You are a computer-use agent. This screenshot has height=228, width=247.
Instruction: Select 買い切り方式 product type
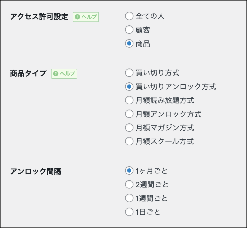129,73
